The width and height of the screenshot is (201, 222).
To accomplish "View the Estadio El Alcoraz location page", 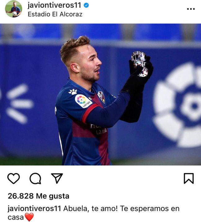I will (55, 14).
